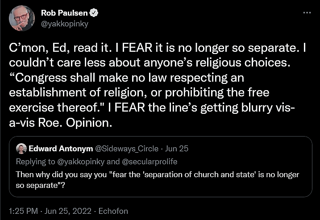Click the verified badge beside Rob Paulsen
The width and height of the screenshot is (320, 220).
(x=95, y=13)
